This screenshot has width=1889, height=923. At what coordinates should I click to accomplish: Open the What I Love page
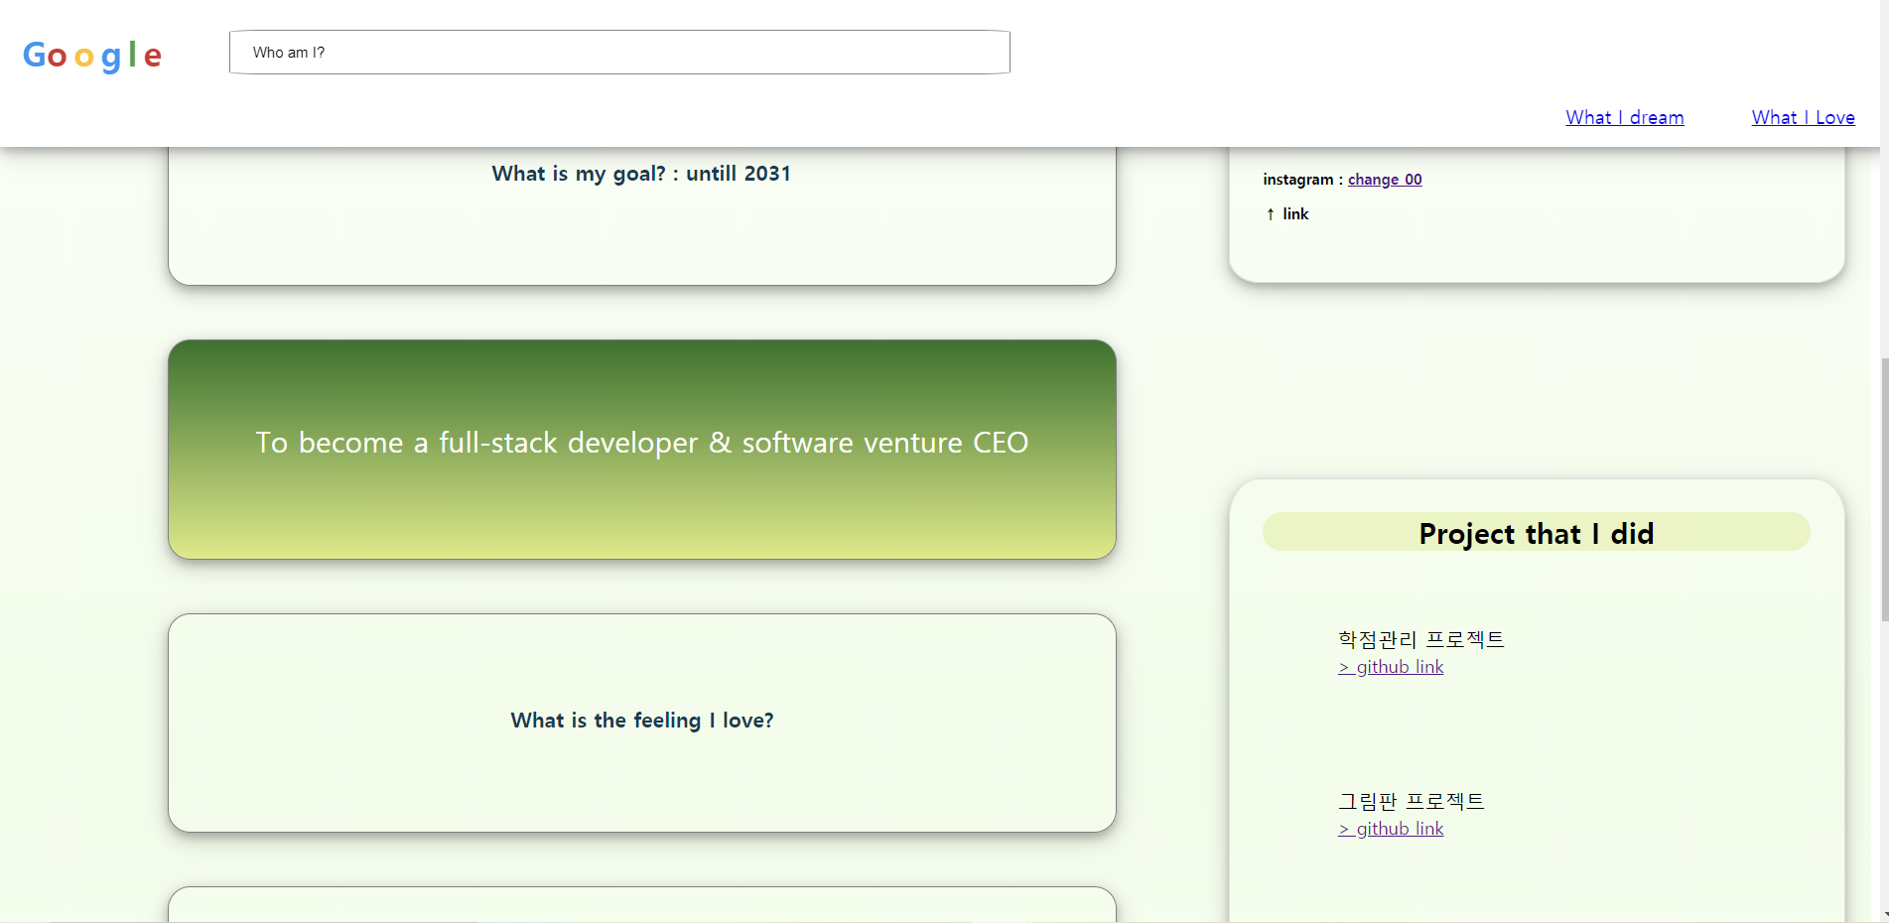click(x=1803, y=117)
